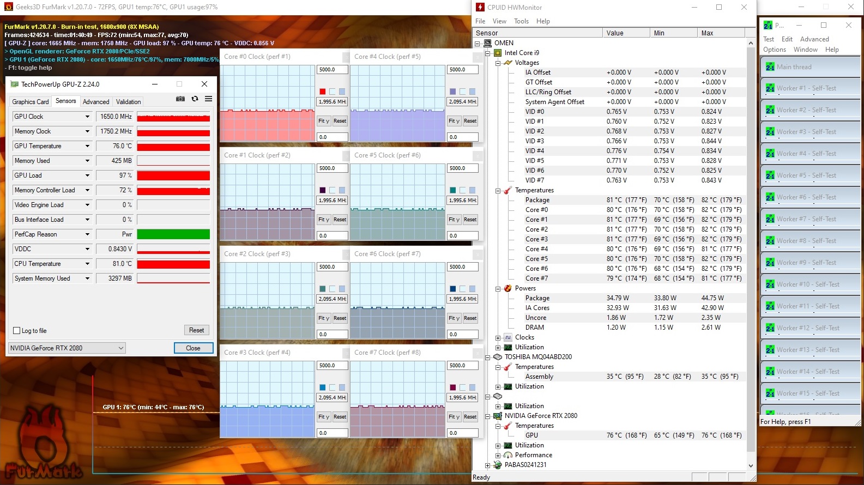
Task: Click Fit y on Core #7 Clock graph
Action: pyautogui.click(x=454, y=417)
